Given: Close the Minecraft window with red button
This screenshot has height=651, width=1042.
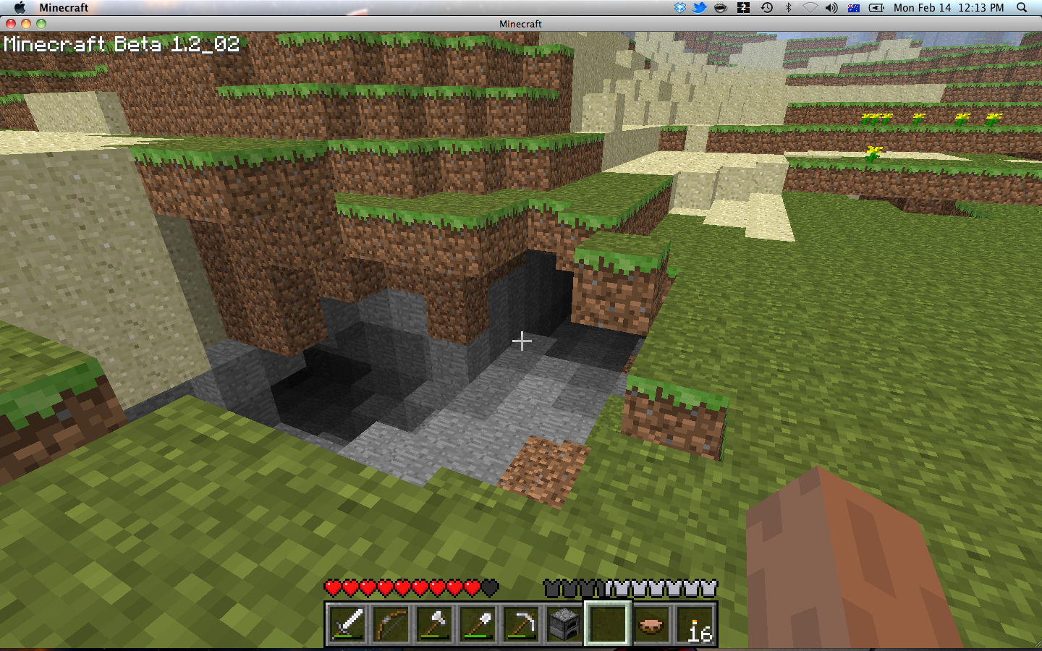Looking at the screenshot, I should (x=11, y=23).
